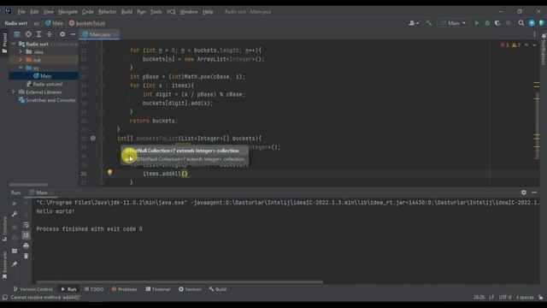Toggle soft-wrap in the Run console
547x308 pixels.
(26, 225)
